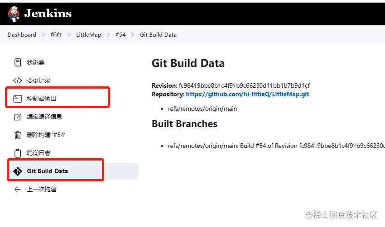Click the 删除构建 trash can icon
This screenshot has width=385, height=227.
coord(18,135)
